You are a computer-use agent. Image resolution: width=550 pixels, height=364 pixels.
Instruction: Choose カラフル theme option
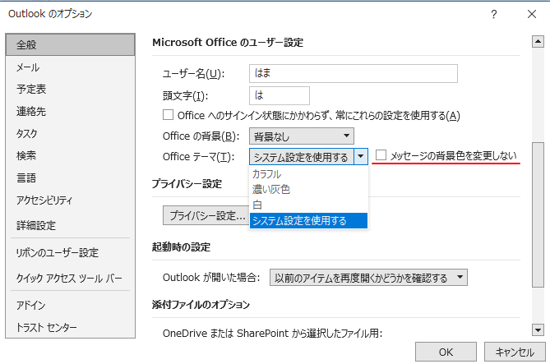point(308,174)
